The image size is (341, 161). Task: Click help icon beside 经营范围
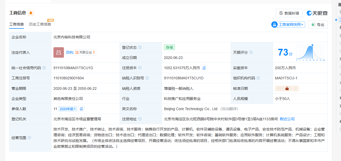(x=29, y=138)
